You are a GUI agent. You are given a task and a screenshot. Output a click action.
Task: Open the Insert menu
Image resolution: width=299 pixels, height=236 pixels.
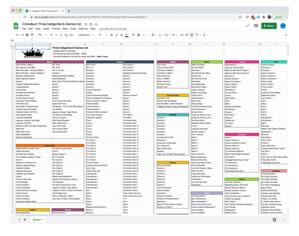pos(46,29)
